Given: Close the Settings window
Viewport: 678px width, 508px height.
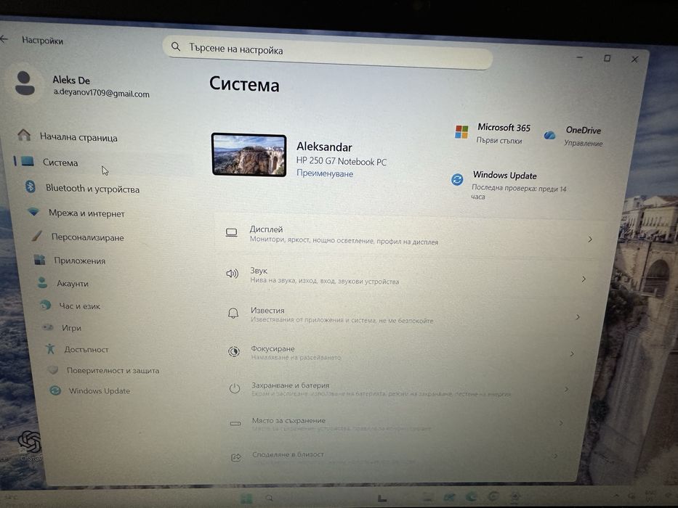Looking at the screenshot, I should [x=634, y=60].
